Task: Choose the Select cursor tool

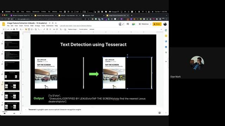Action: tap(26, 29)
